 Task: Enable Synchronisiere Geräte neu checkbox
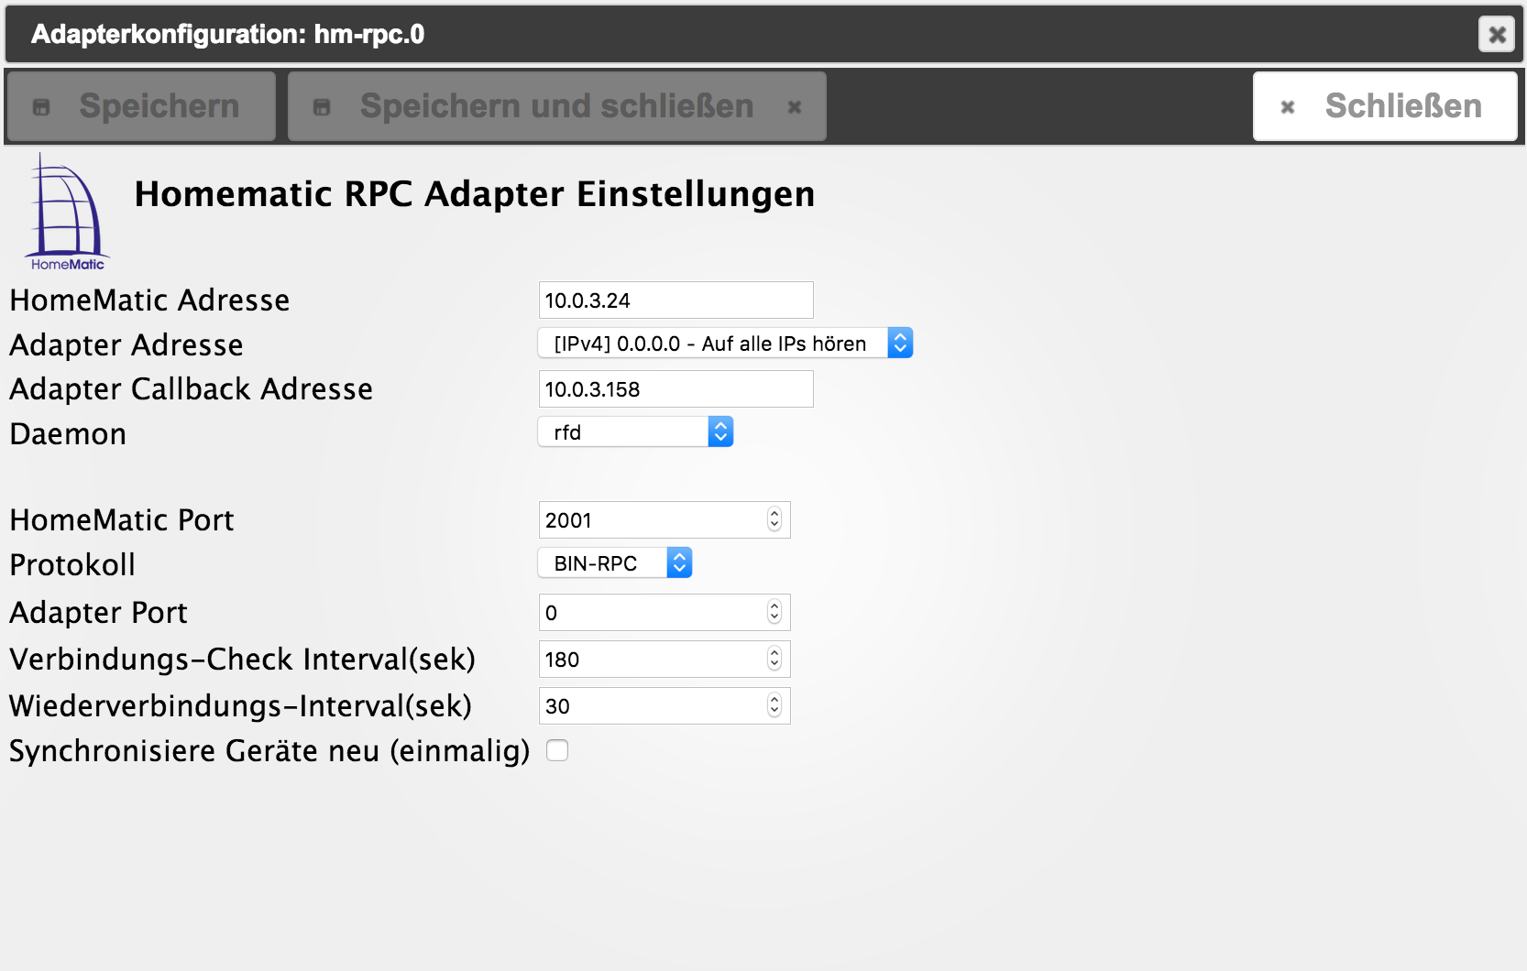557,751
